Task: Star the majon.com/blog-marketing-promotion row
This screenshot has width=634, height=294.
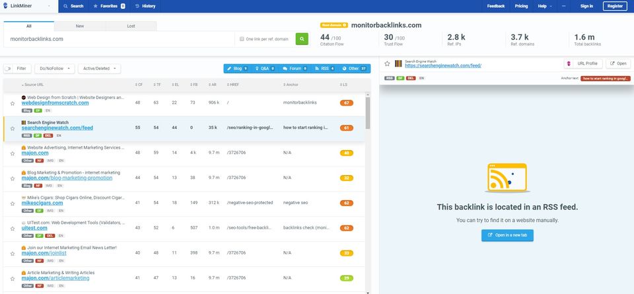Action: [13, 179]
